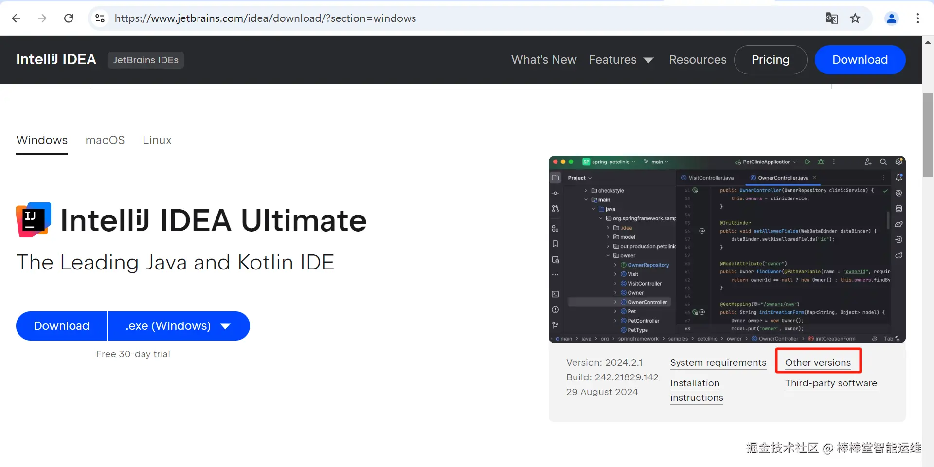This screenshot has height=467, width=934.
Task: Click the Version: 2024.2.1 text
Action: pyautogui.click(x=604, y=363)
